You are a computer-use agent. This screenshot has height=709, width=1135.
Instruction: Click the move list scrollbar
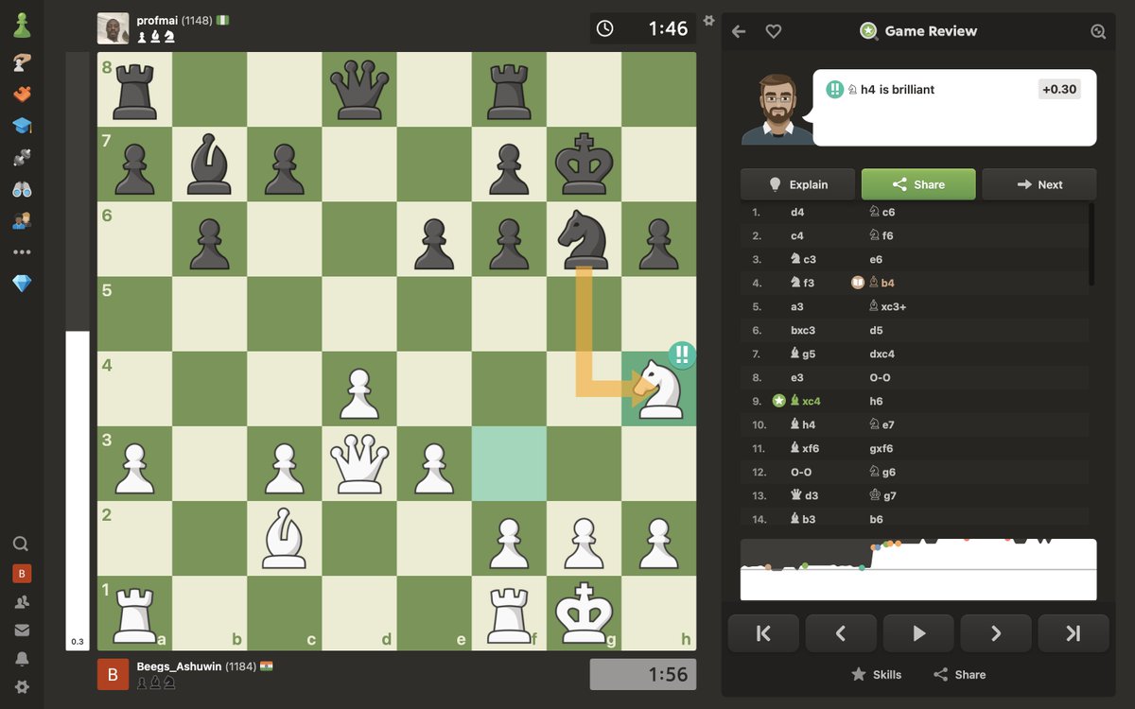point(1091,244)
